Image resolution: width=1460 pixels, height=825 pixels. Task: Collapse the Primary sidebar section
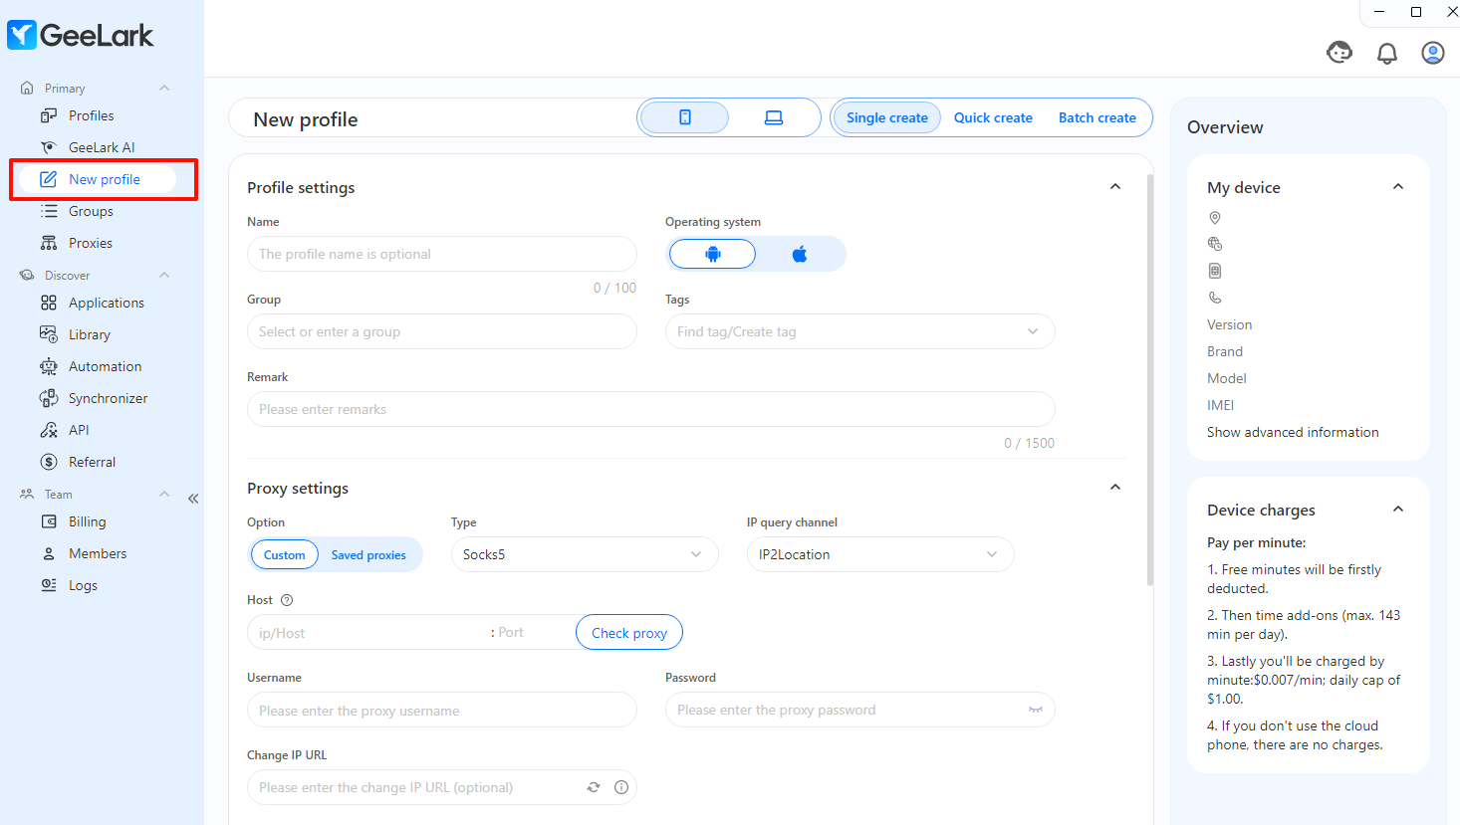click(x=164, y=88)
